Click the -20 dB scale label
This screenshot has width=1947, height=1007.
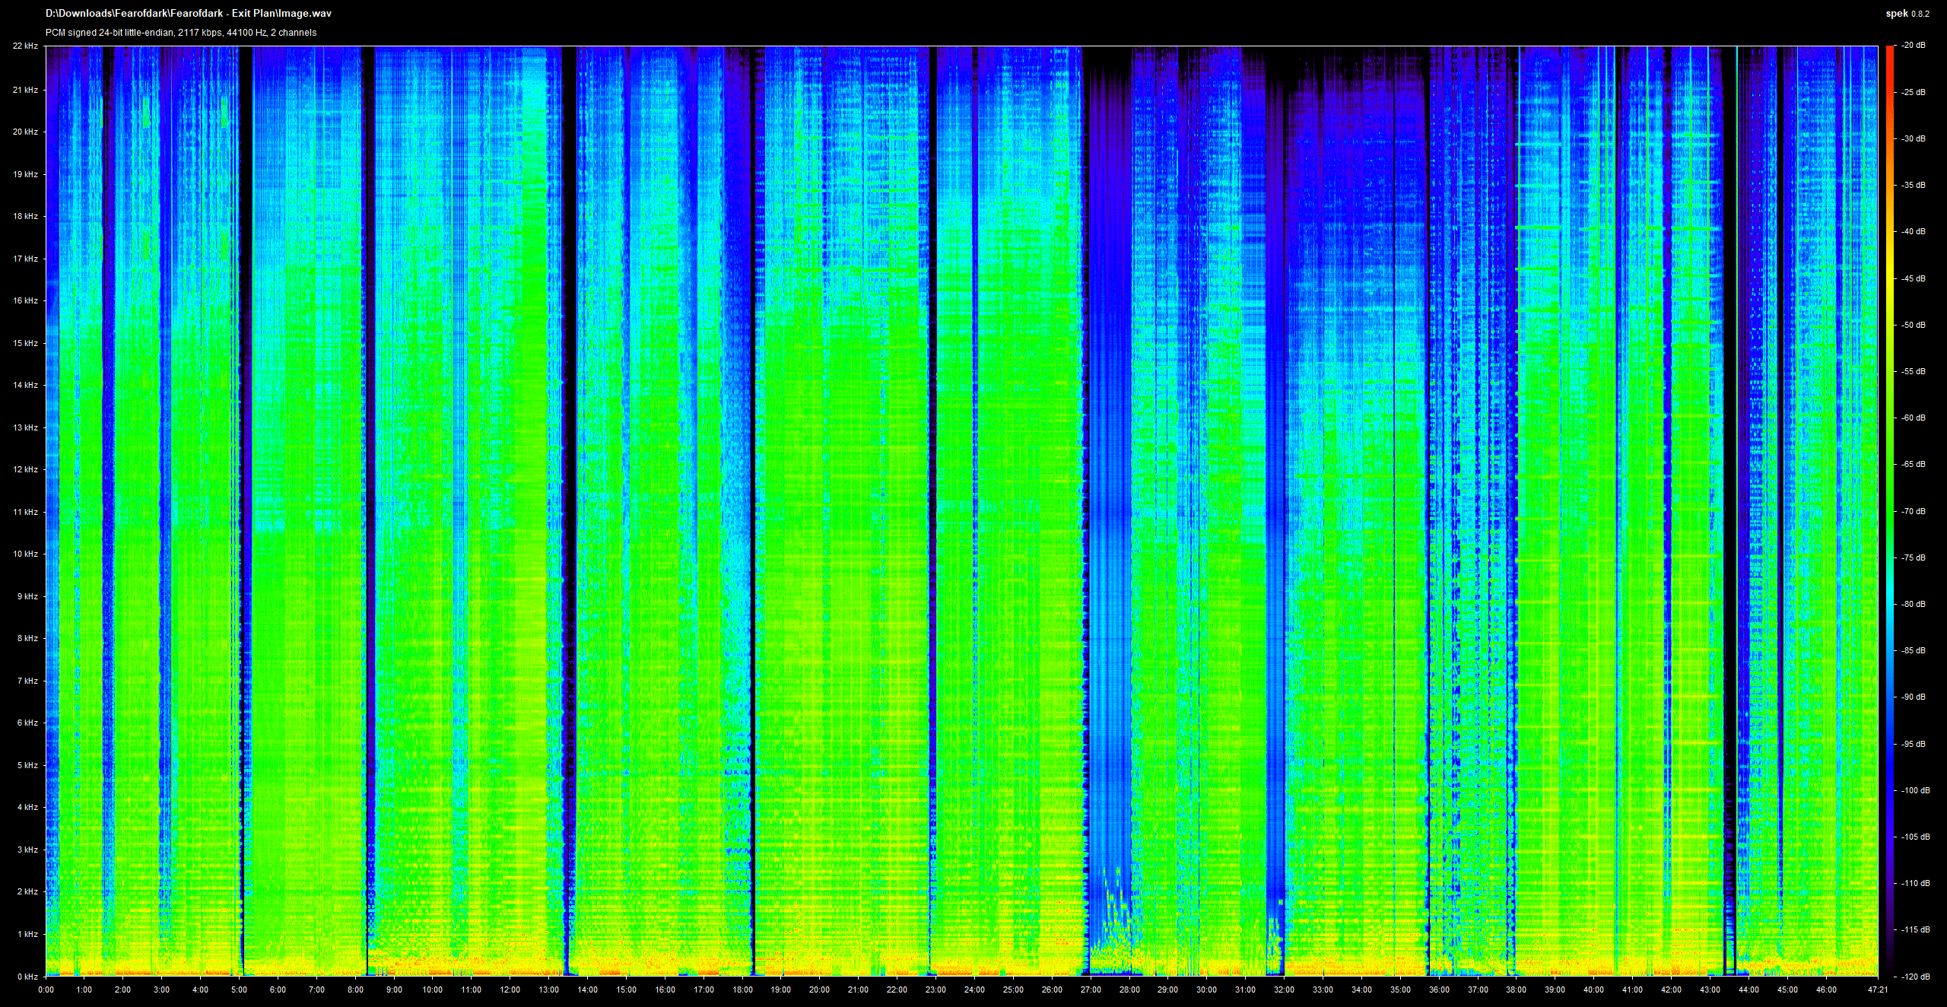click(1914, 46)
